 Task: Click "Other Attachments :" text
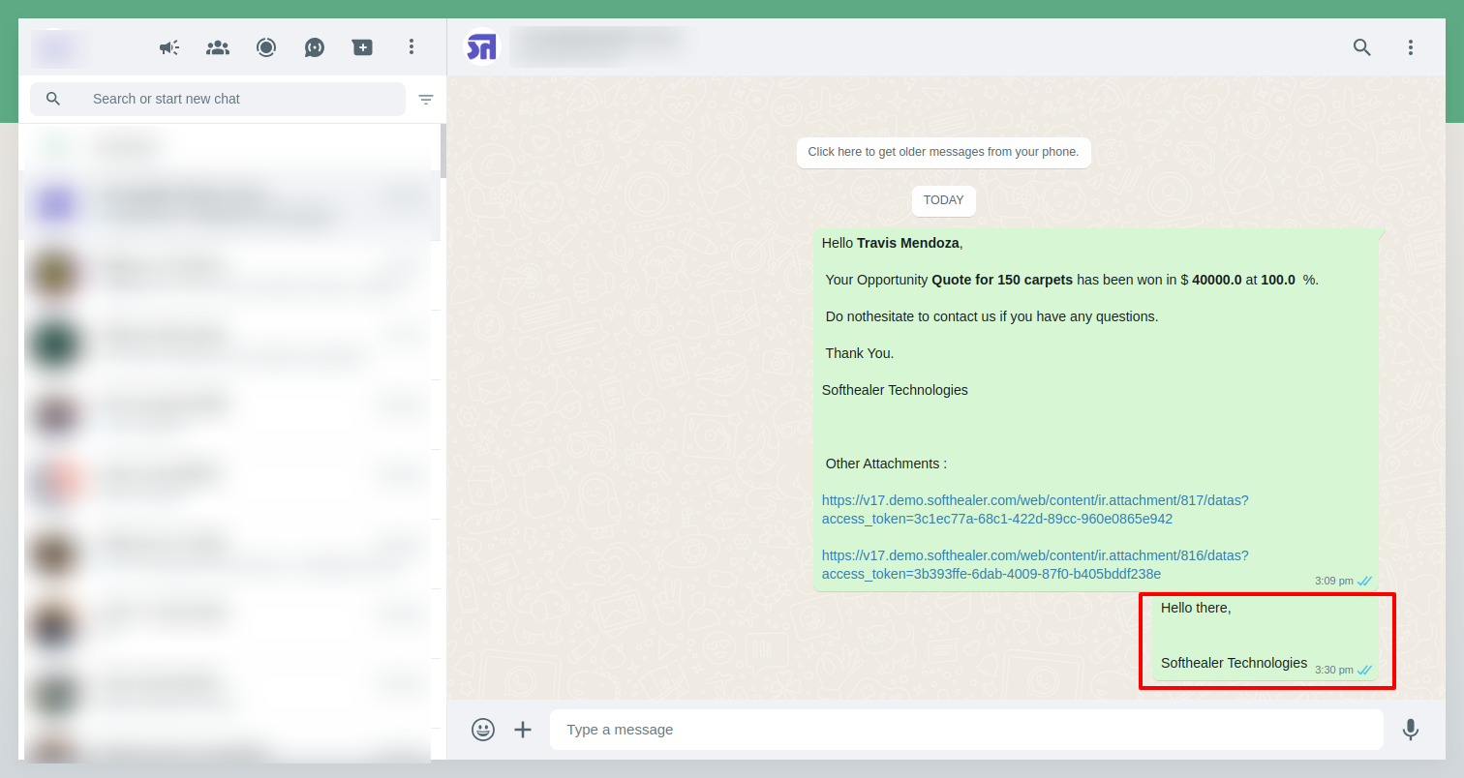tap(886, 464)
